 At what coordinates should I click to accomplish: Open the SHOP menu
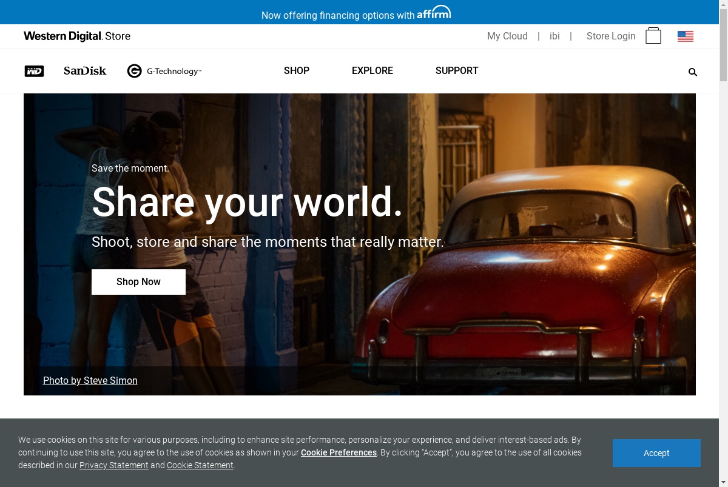coord(297,70)
